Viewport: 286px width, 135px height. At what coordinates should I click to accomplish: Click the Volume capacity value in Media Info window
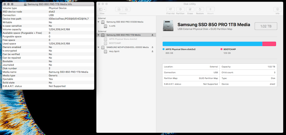point(59,30)
